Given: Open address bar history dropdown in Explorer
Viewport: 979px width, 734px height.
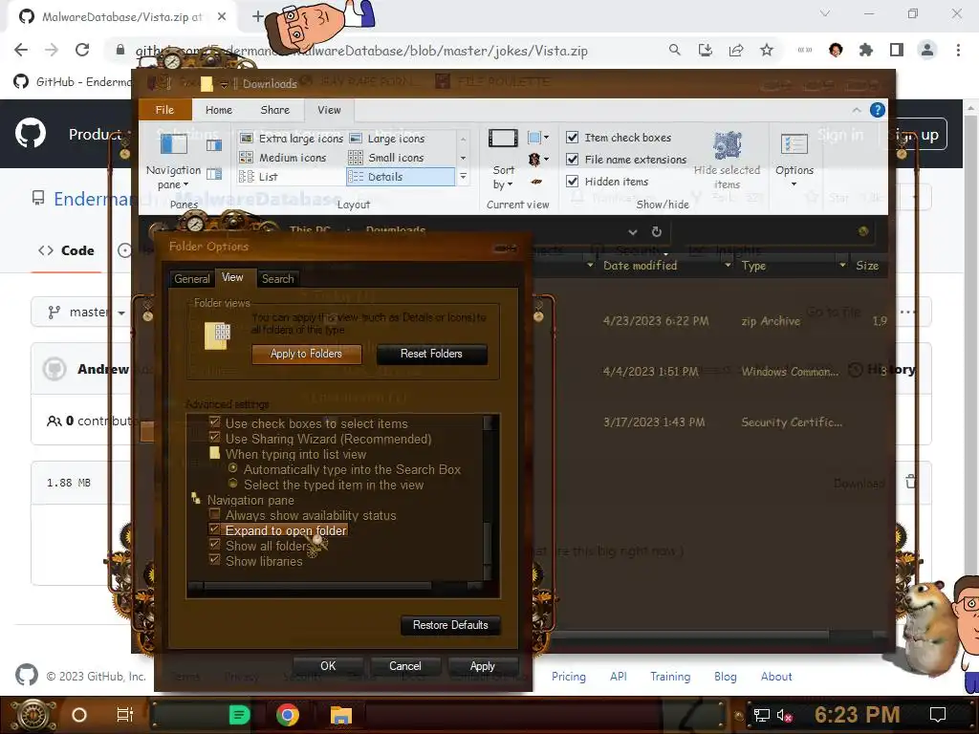Looking at the screenshot, I should click(633, 232).
